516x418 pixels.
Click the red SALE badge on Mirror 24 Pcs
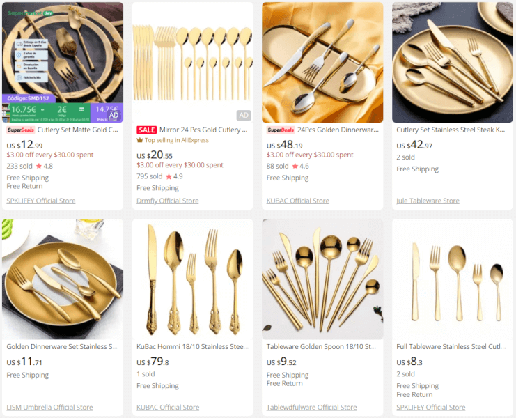pyautogui.click(x=147, y=130)
